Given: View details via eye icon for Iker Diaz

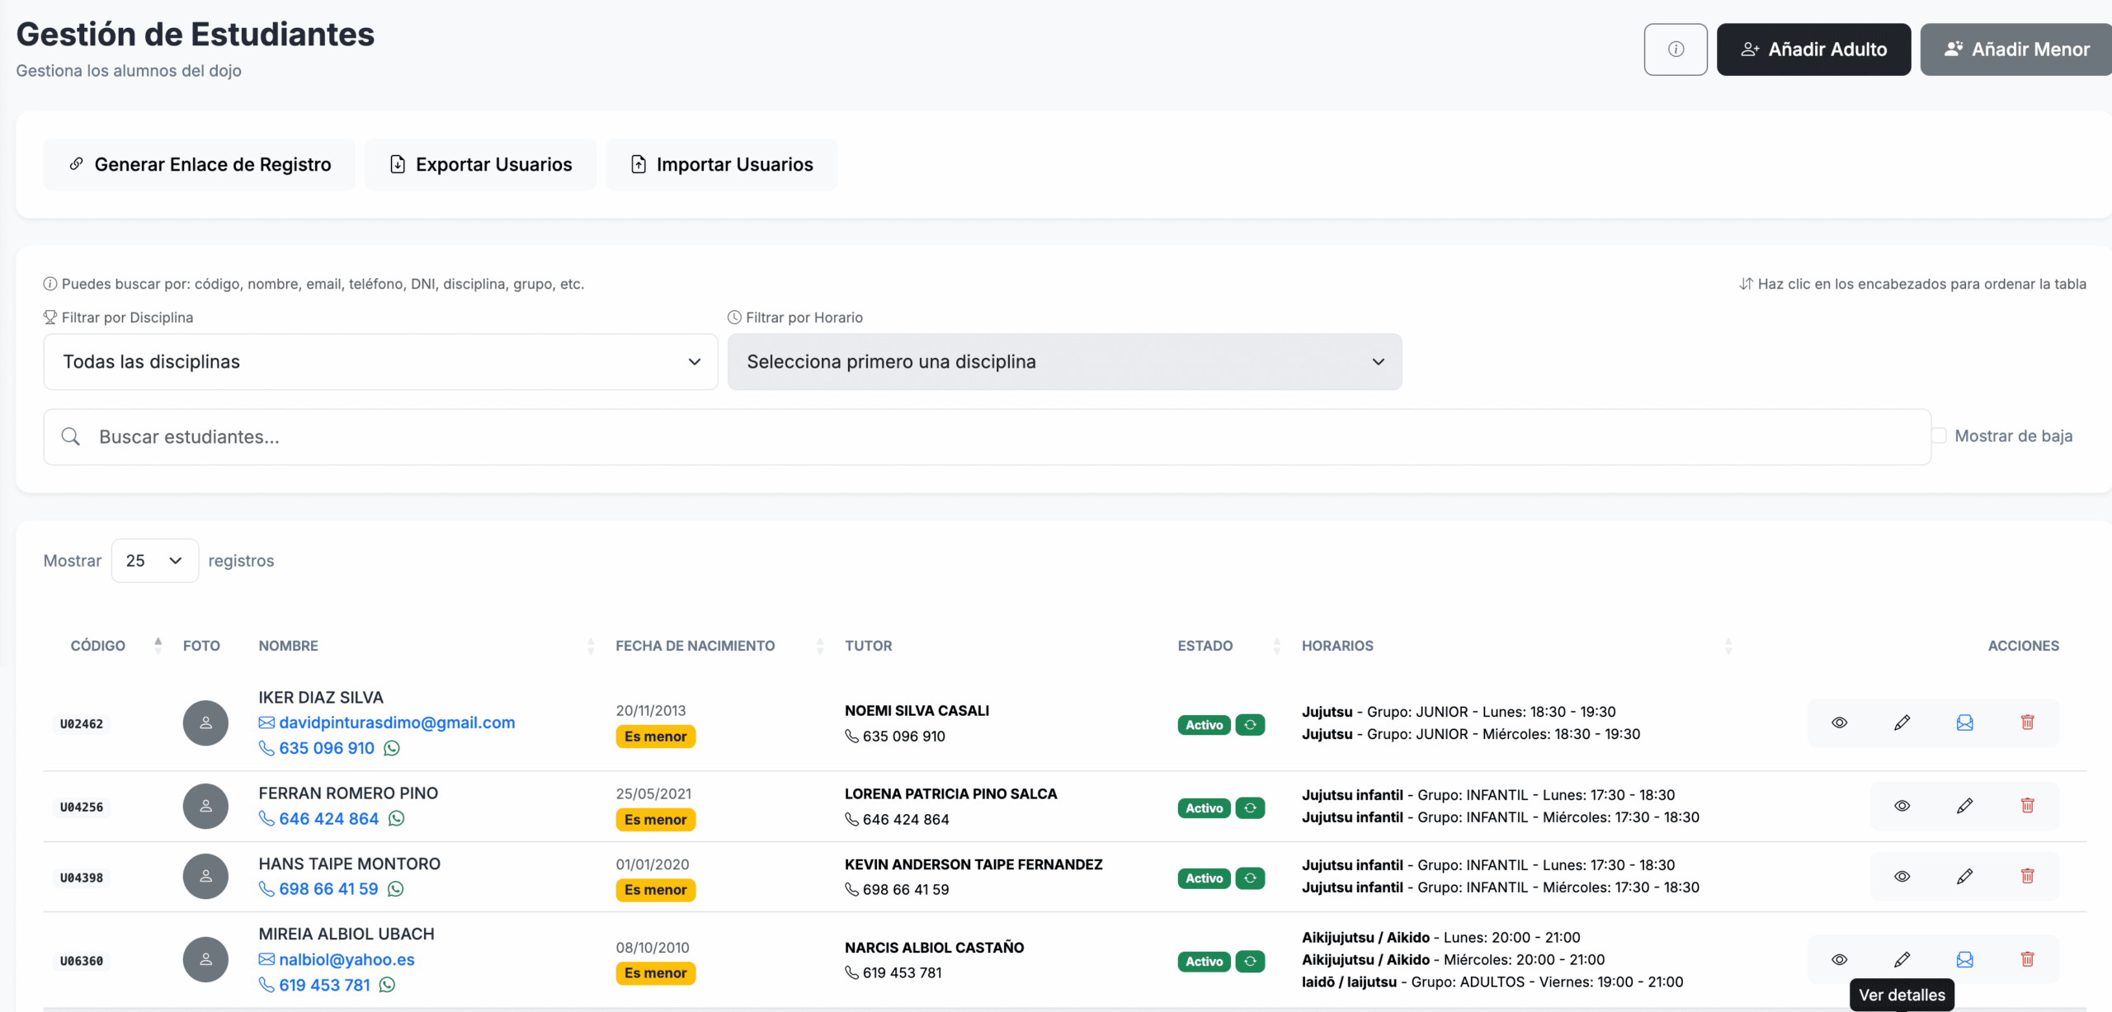Looking at the screenshot, I should 1839,723.
